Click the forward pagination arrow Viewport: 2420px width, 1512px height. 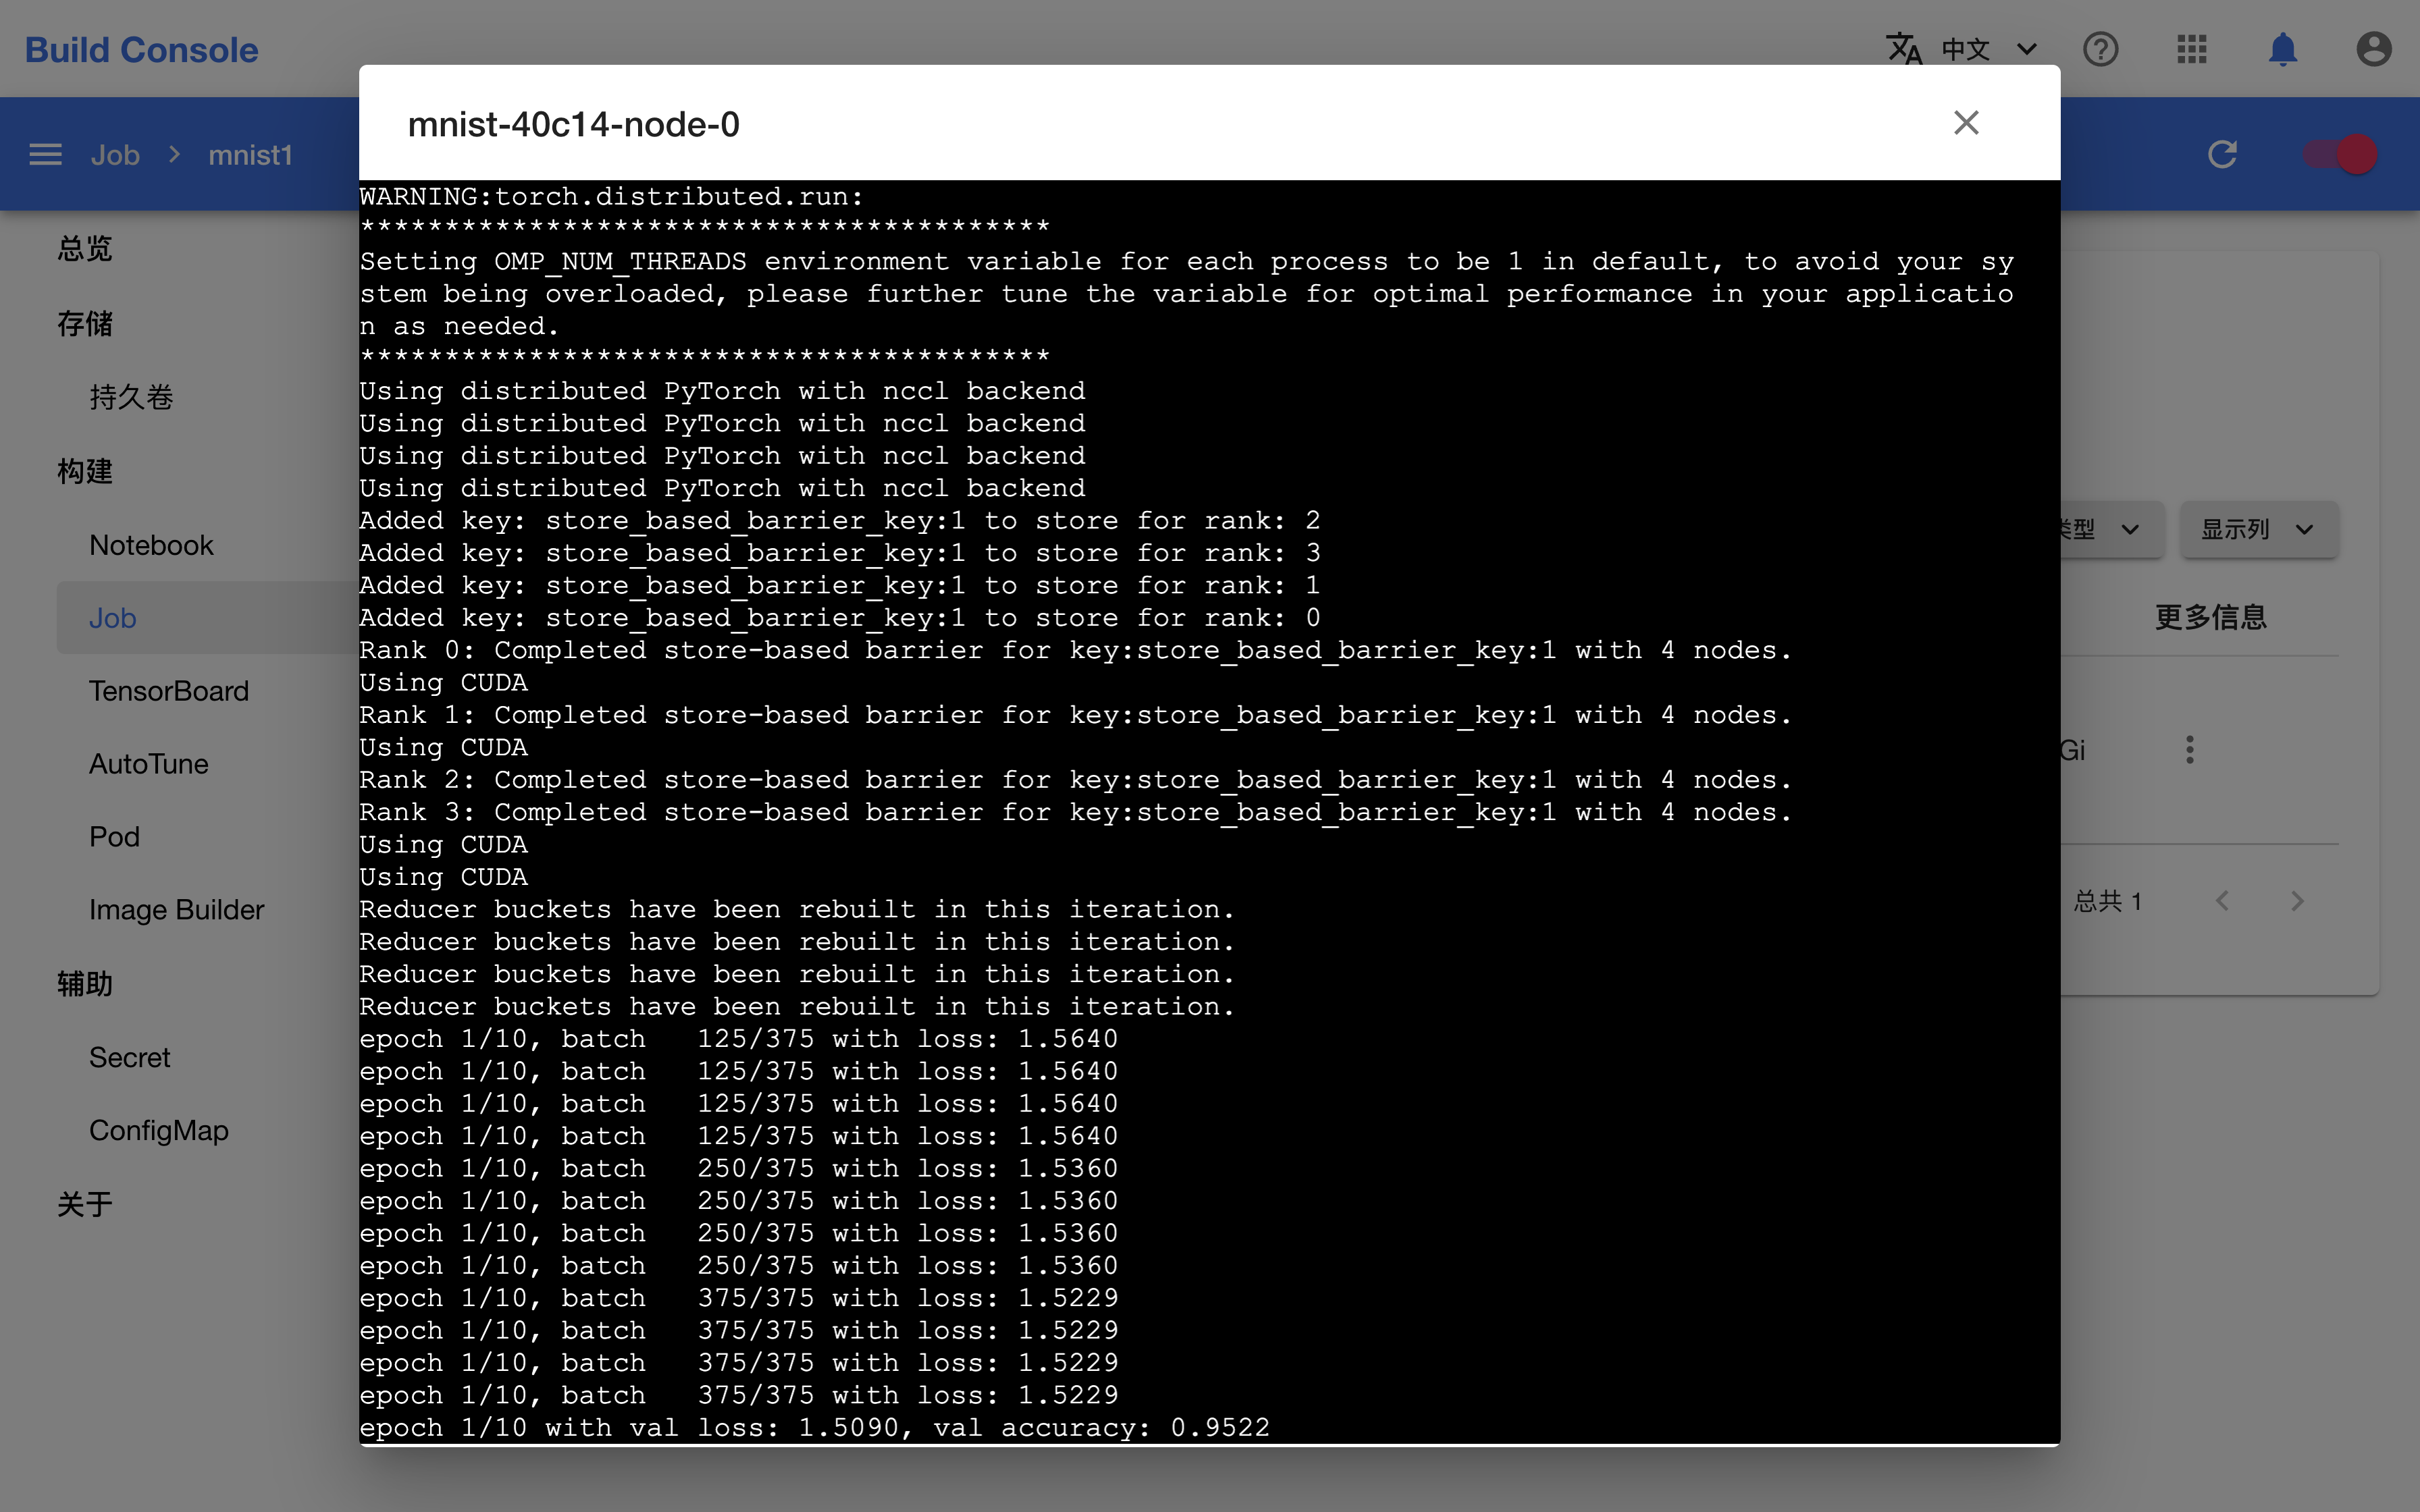pyautogui.click(x=2298, y=900)
